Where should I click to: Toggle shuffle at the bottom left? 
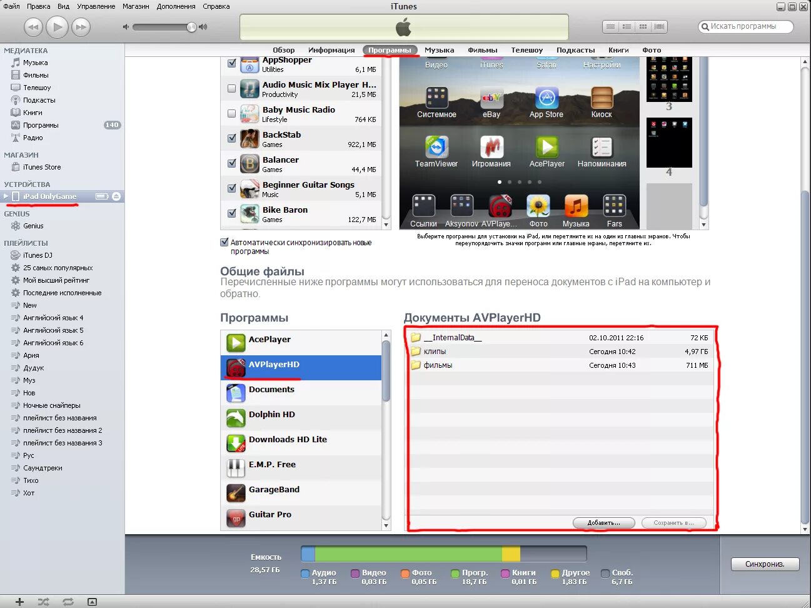[43, 602]
